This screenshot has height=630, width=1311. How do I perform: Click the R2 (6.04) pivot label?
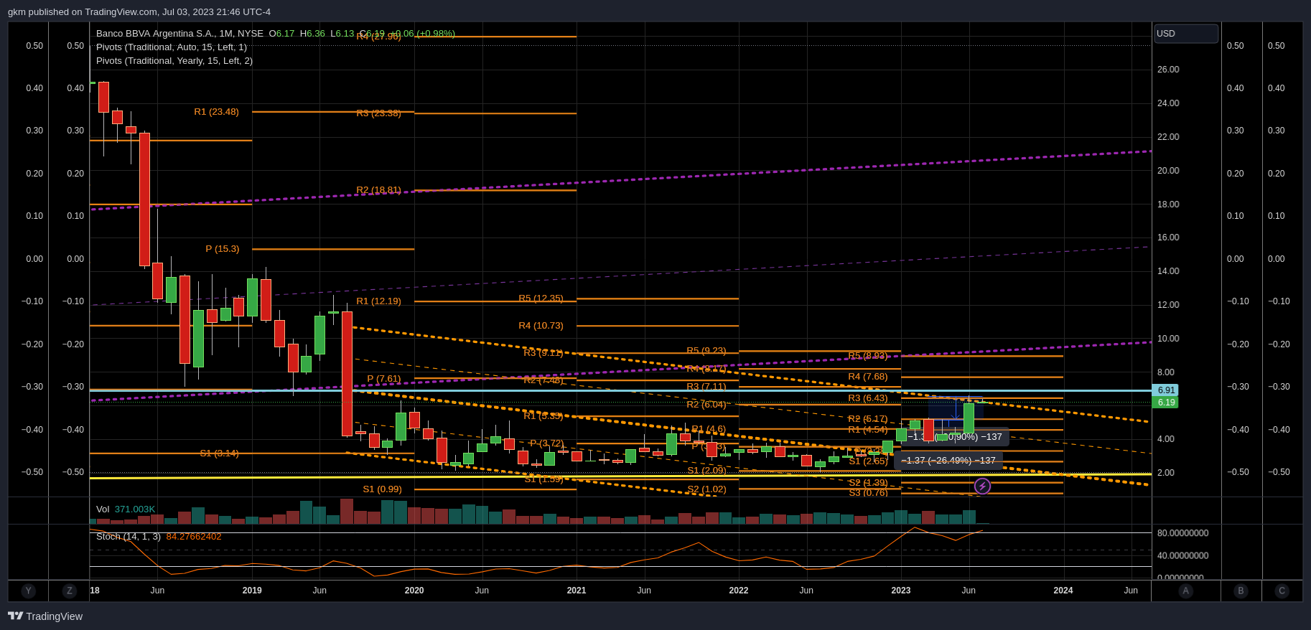click(x=706, y=405)
